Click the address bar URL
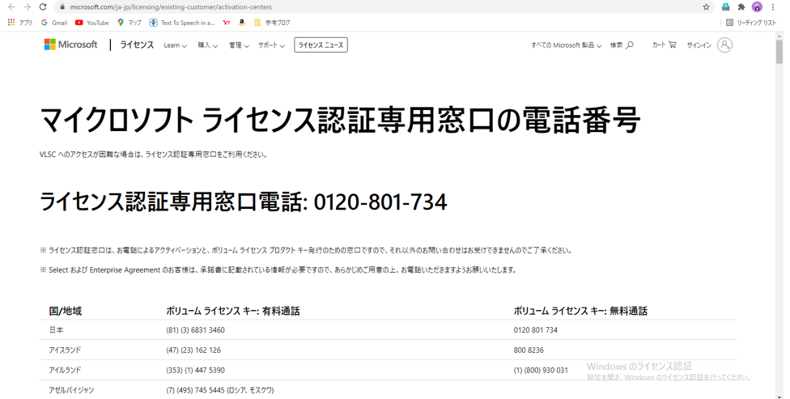 click(172, 7)
